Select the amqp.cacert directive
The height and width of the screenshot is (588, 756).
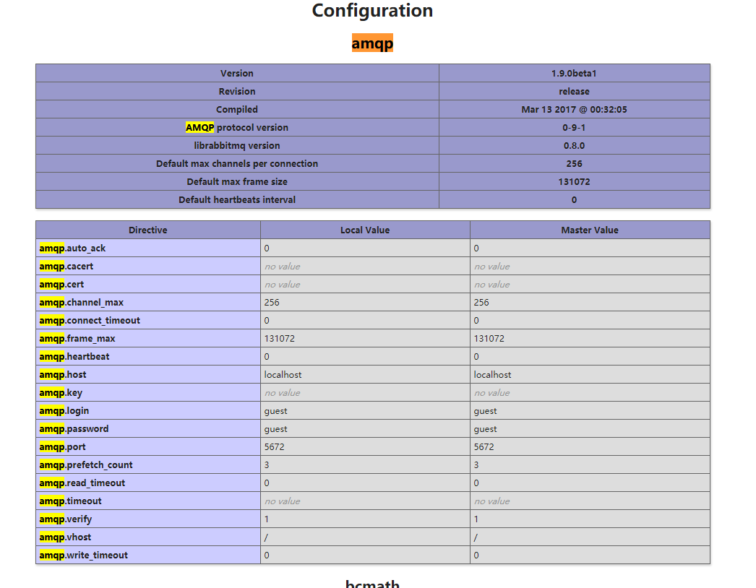coord(66,267)
